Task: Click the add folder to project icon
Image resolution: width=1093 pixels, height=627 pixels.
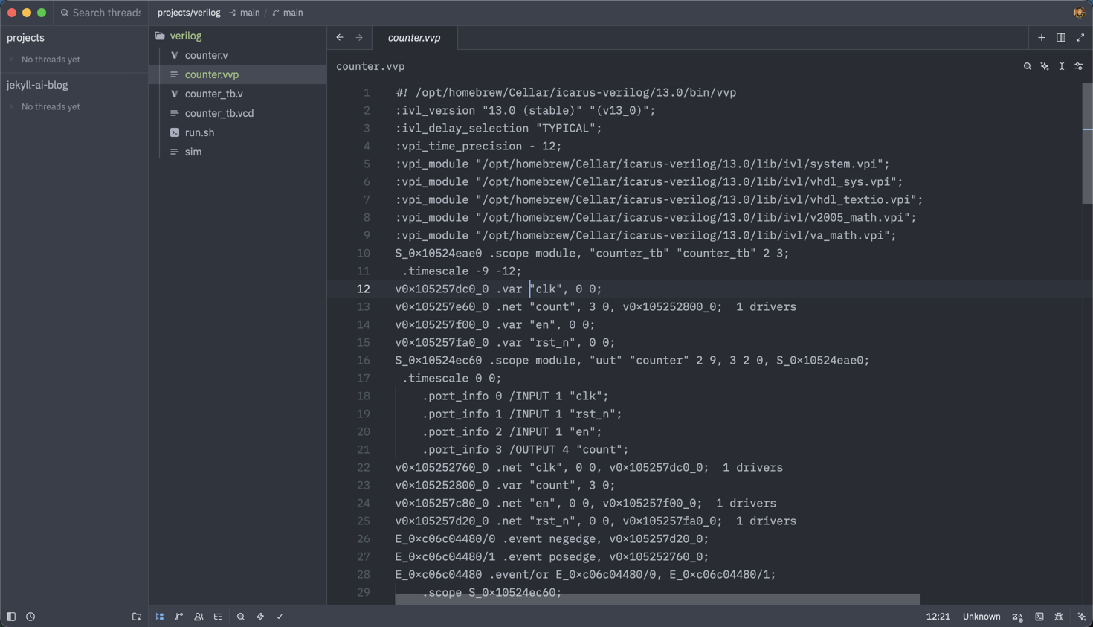Action: point(137,617)
